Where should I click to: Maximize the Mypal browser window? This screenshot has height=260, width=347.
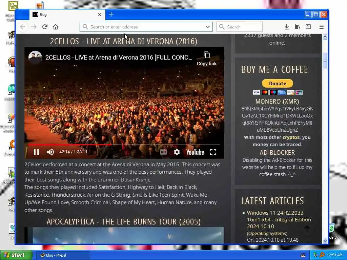(316, 14)
